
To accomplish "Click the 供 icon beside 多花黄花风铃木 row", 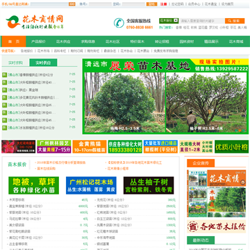I will coord(4,97).
